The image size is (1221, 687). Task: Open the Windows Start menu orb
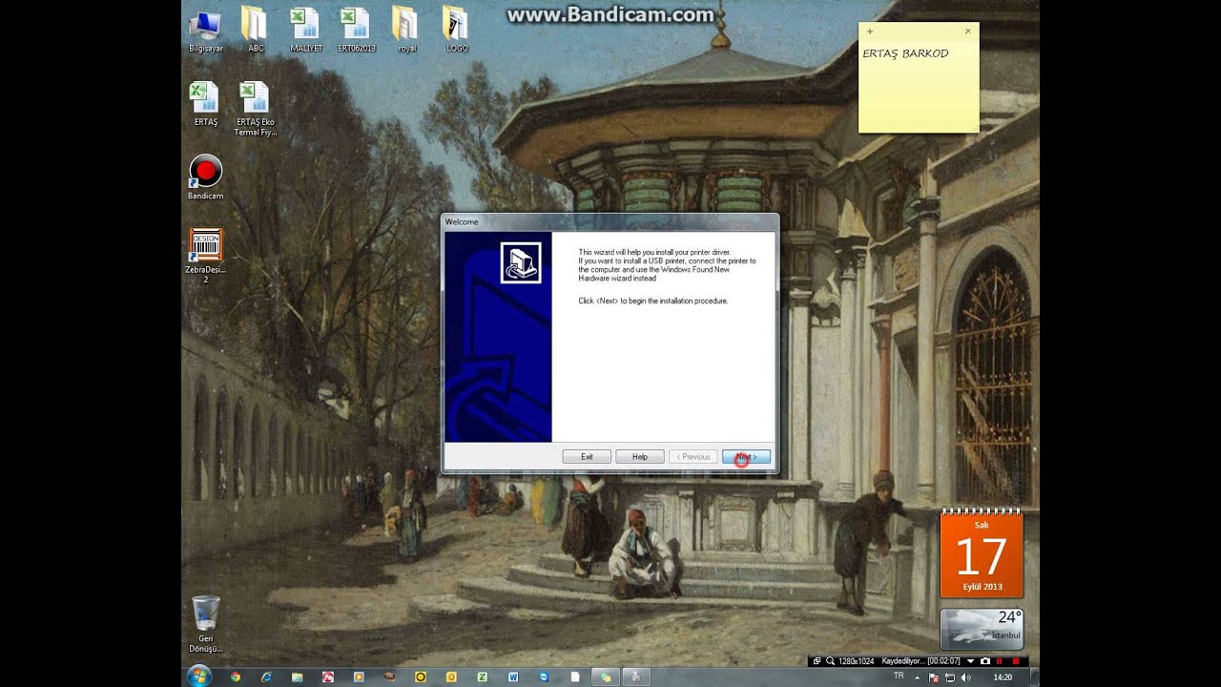point(199,677)
